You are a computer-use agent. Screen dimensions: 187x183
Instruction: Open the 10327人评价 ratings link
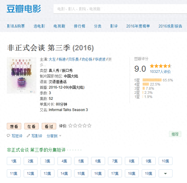pyautogui.click(x=160, y=72)
